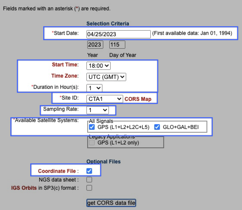This screenshot has width=242, height=210.
Task: Open the Time Zone help link
Action: point(65,76)
